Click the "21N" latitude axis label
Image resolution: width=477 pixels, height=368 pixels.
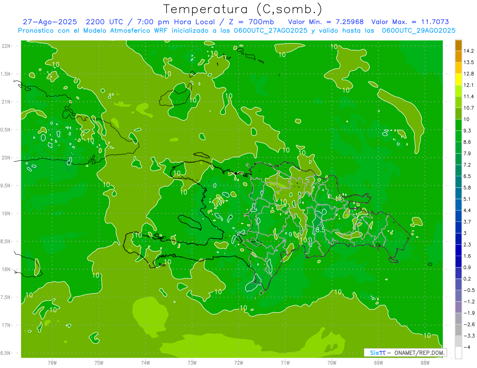point(6,102)
